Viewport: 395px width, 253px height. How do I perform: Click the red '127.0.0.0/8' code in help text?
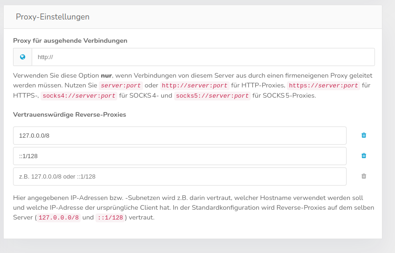59,218
